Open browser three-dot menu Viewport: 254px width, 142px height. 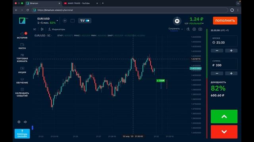pos(238,10)
